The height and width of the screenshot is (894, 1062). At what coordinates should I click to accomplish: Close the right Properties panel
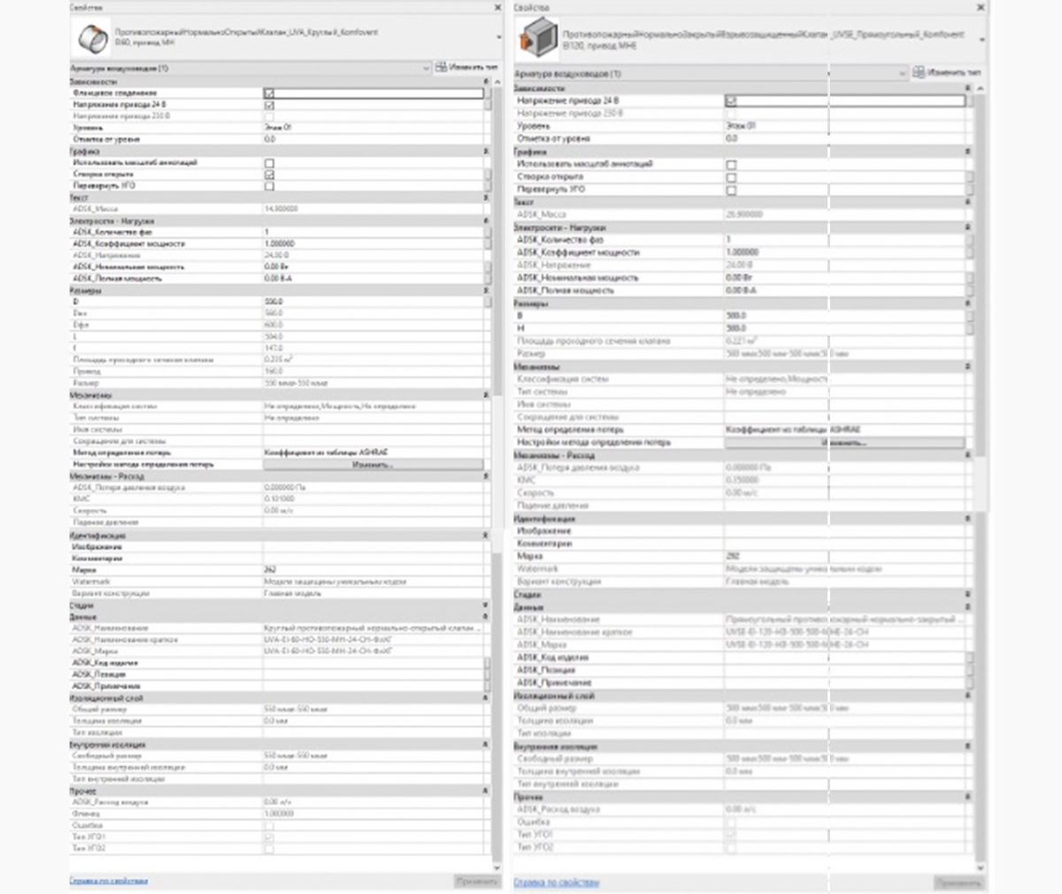pyautogui.click(x=980, y=8)
